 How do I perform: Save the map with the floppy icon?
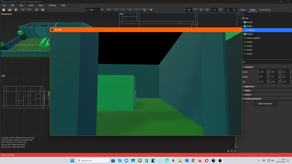(x=16, y=10)
